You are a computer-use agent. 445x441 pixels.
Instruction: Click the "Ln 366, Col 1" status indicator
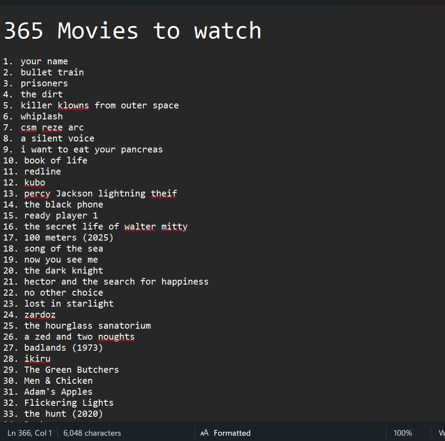[x=30, y=433]
